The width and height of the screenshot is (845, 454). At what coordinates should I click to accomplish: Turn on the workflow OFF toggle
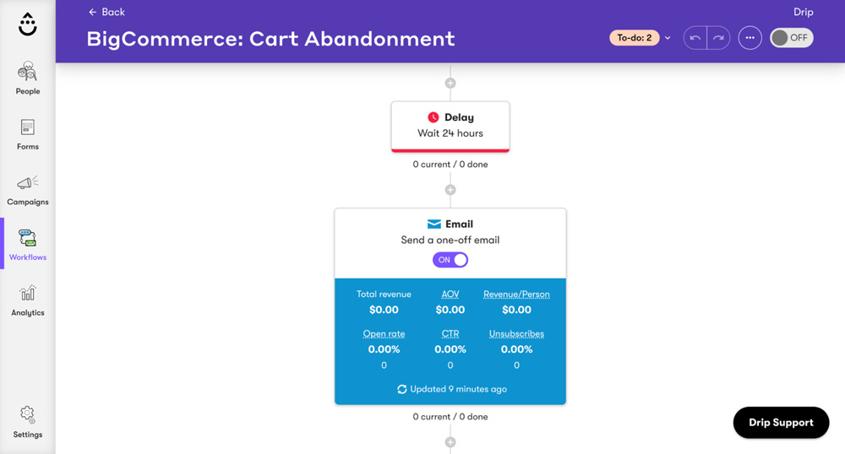click(791, 38)
